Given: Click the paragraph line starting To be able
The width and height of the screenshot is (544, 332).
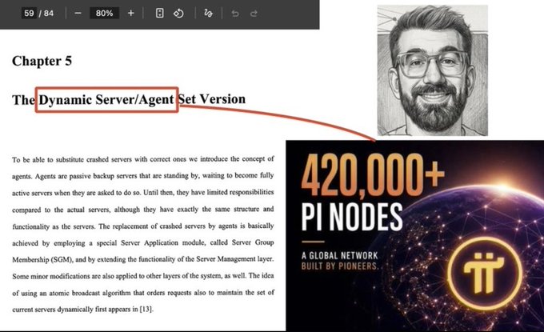Looking at the screenshot, I should tap(143, 159).
